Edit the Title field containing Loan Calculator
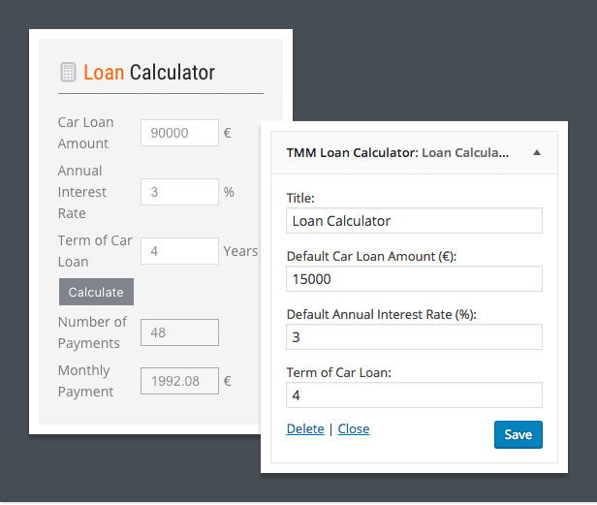 414,220
